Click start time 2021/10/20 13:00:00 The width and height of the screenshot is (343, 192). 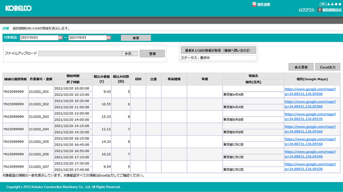[x=72, y=114]
